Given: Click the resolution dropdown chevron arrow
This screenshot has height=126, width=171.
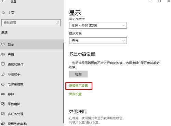Looking at the screenshot, I should coord(123,25).
